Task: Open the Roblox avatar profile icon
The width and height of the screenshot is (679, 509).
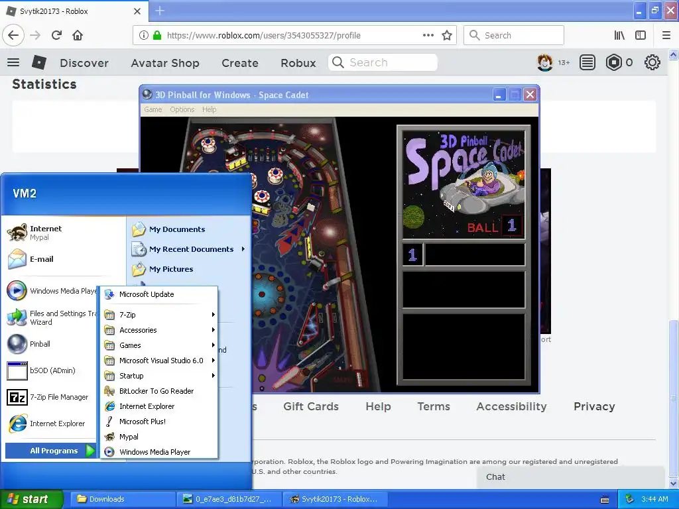Action: pyautogui.click(x=545, y=63)
